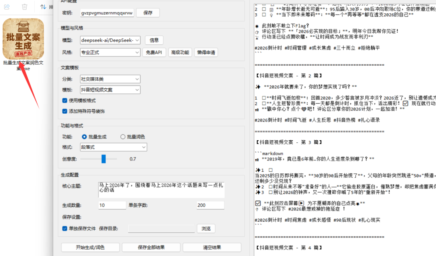436x256 pixels.
Task: Click the 开始生成/润色 button
Action: coord(90,248)
